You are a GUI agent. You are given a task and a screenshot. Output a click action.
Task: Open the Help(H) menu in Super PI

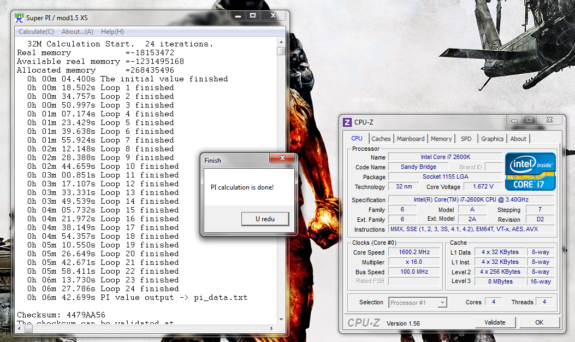[112, 32]
